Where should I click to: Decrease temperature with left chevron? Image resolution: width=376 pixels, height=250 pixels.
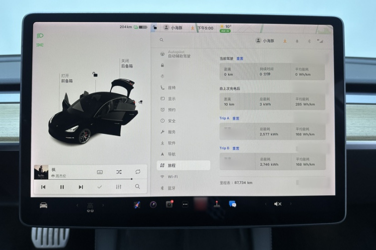pos(77,205)
